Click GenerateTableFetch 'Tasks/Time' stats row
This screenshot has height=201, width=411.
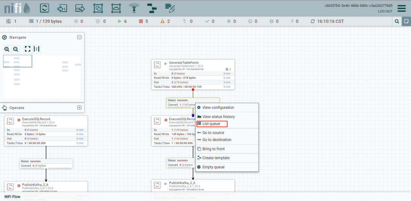193,87
